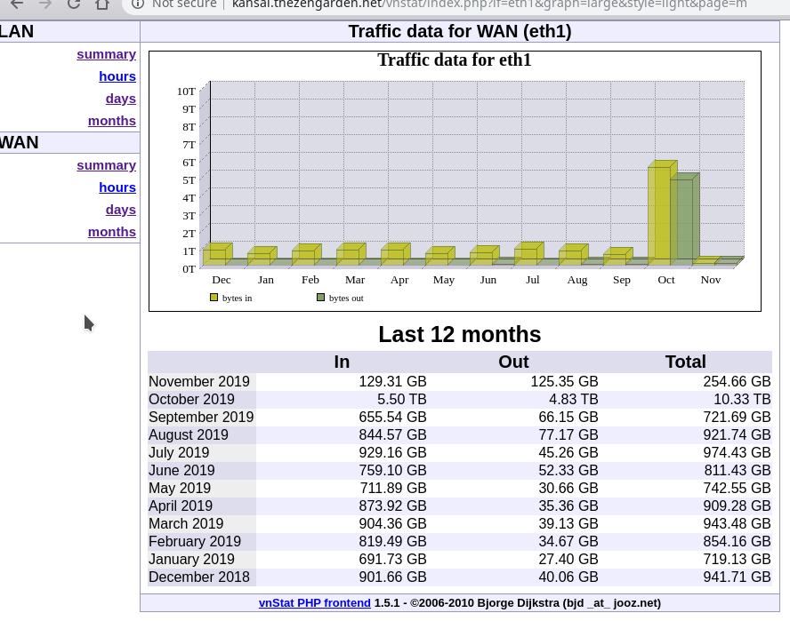Go back with the browser back arrow
This screenshot has width=790, height=621.
pos(17,4)
